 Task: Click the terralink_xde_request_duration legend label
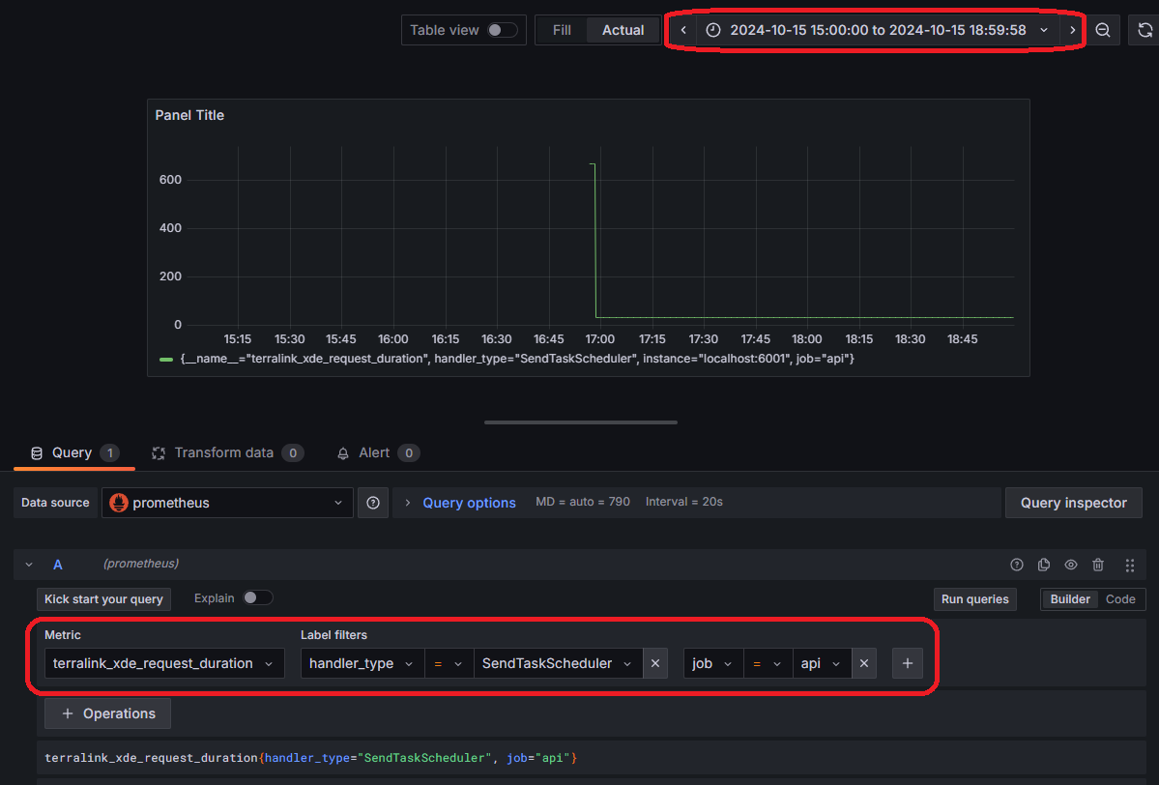(517, 359)
